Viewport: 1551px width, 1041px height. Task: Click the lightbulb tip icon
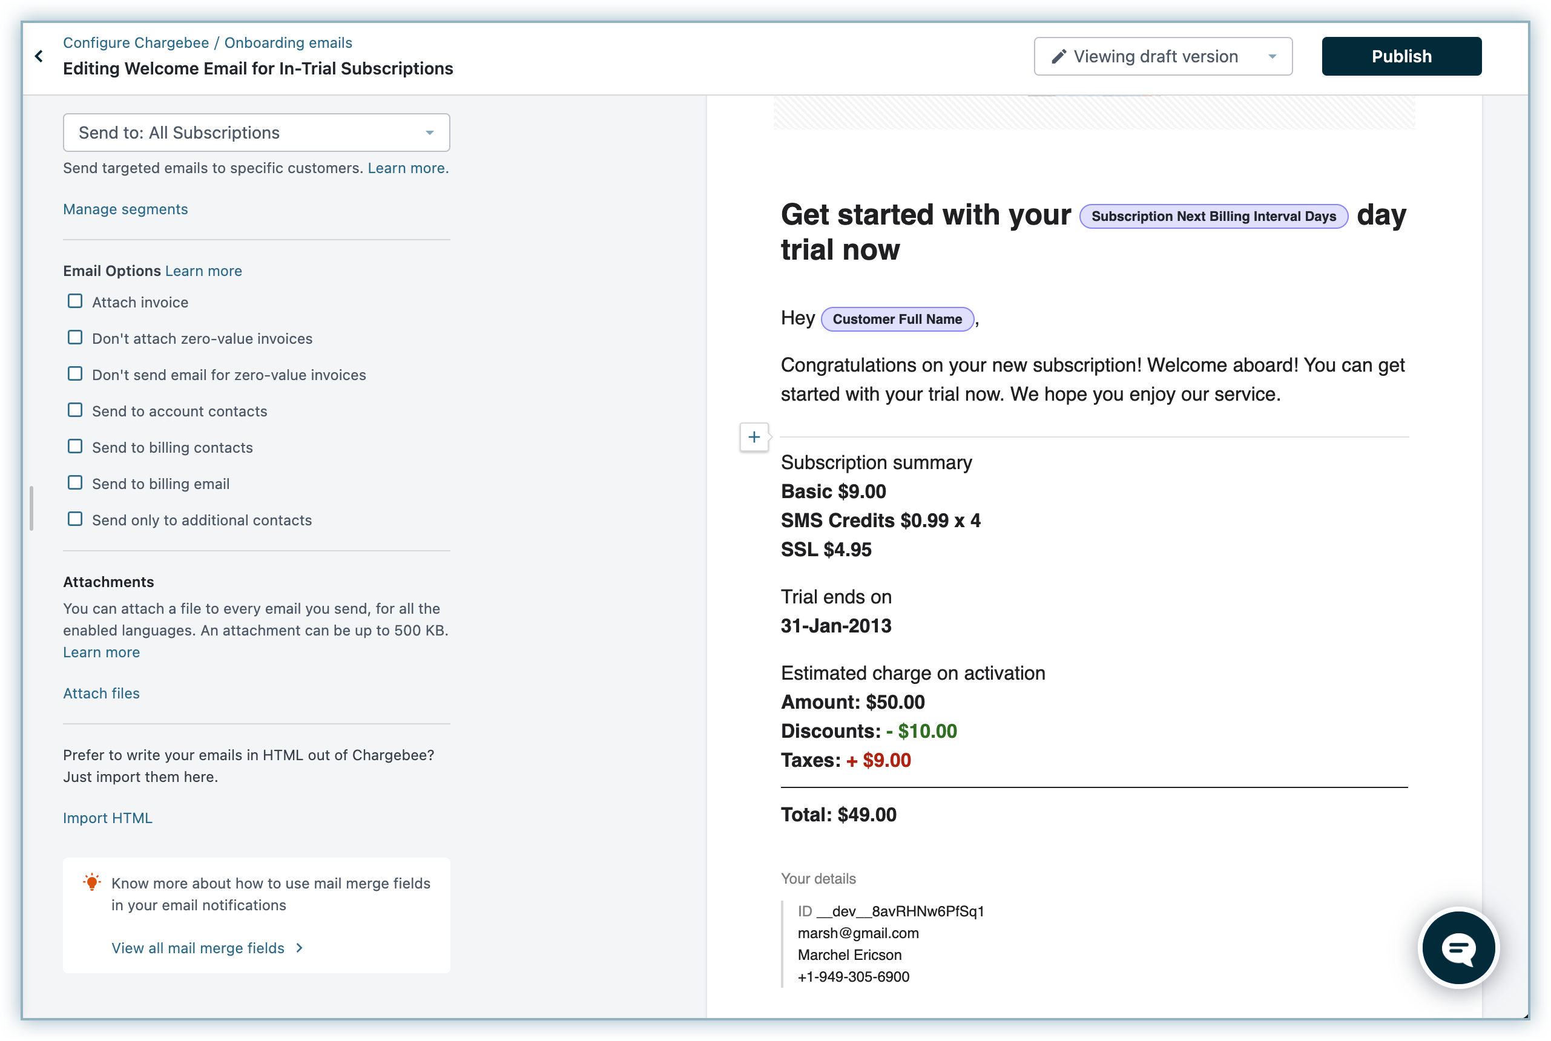click(91, 882)
